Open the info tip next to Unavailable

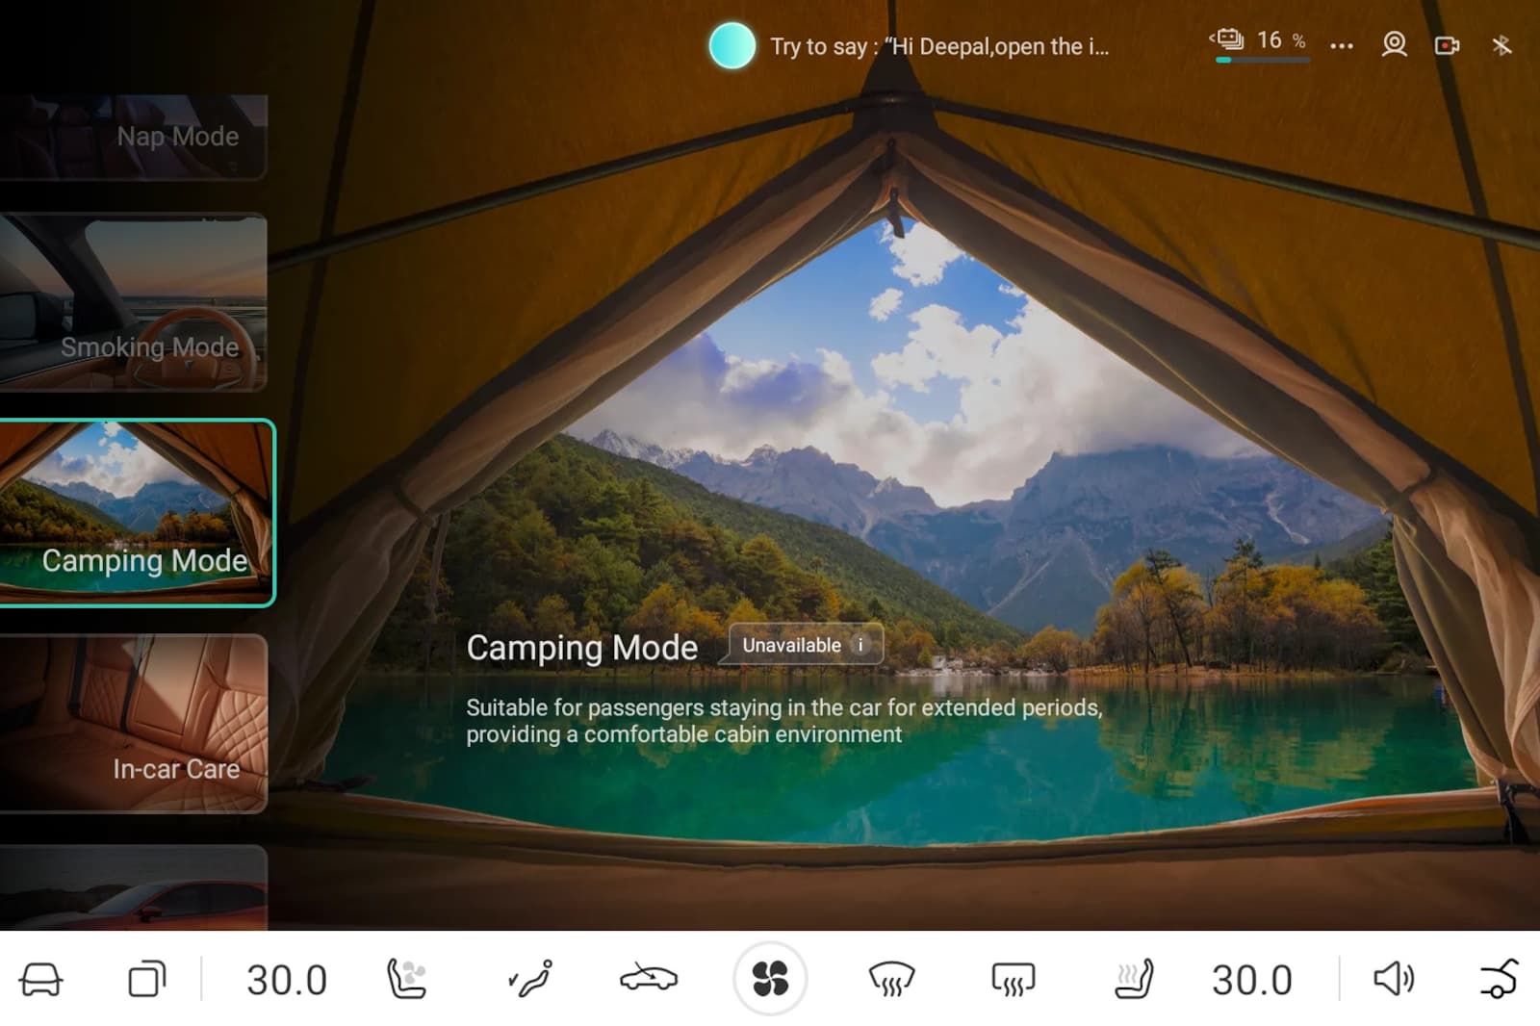point(860,646)
